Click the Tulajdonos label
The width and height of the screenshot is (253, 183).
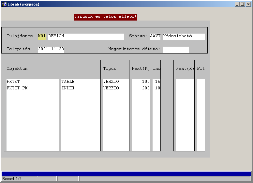click(x=21, y=36)
